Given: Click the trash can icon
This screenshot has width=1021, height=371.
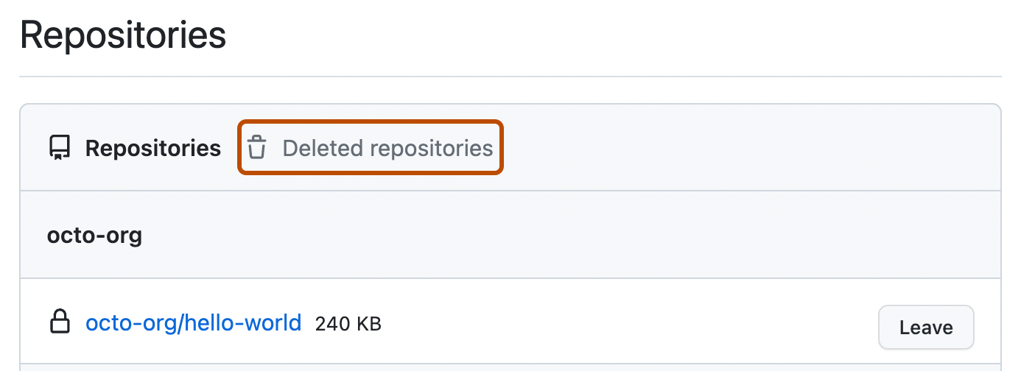Looking at the screenshot, I should click(x=256, y=148).
